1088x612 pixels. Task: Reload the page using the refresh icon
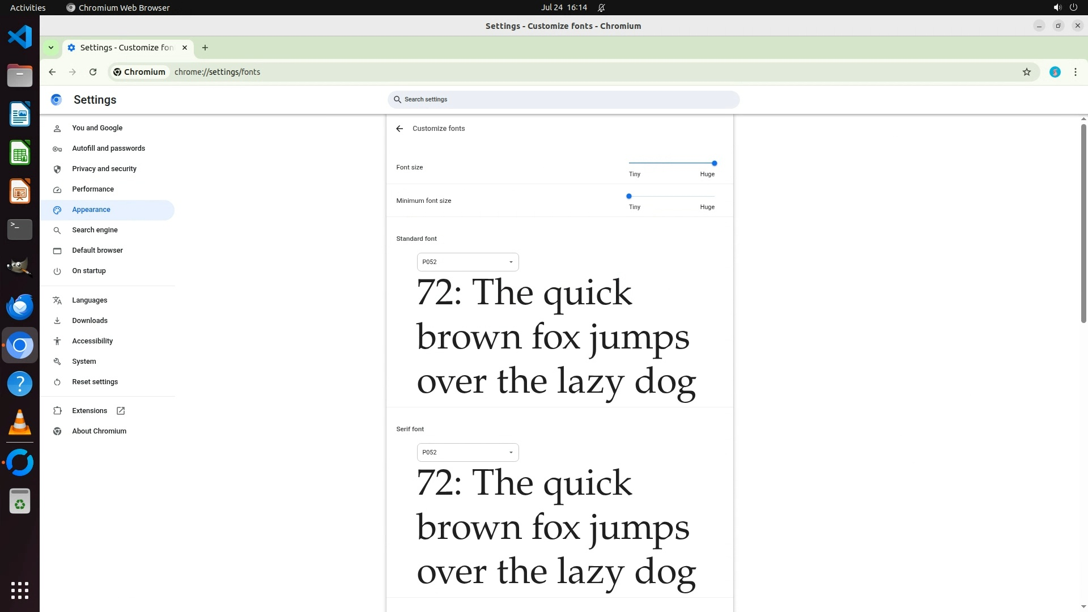(x=93, y=72)
